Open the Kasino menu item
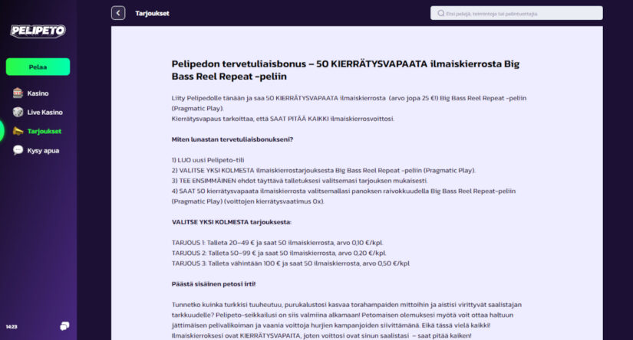This screenshot has width=633, height=340. (x=38, y=93)
